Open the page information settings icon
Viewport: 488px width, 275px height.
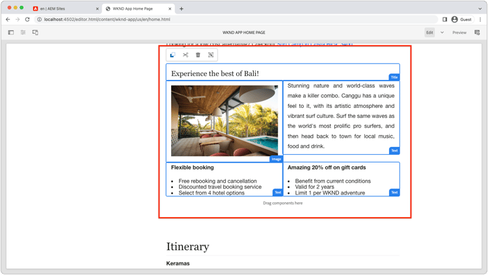coord(23,33)
